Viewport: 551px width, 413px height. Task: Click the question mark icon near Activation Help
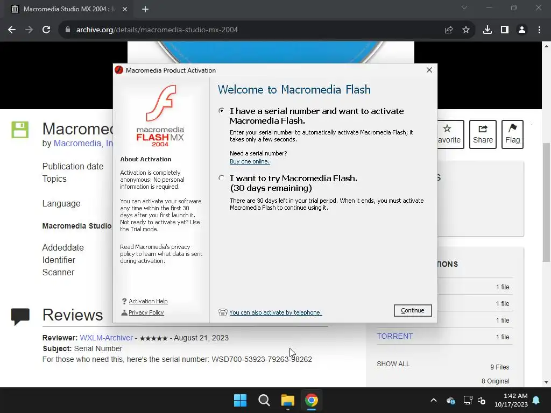pos(124,301)
